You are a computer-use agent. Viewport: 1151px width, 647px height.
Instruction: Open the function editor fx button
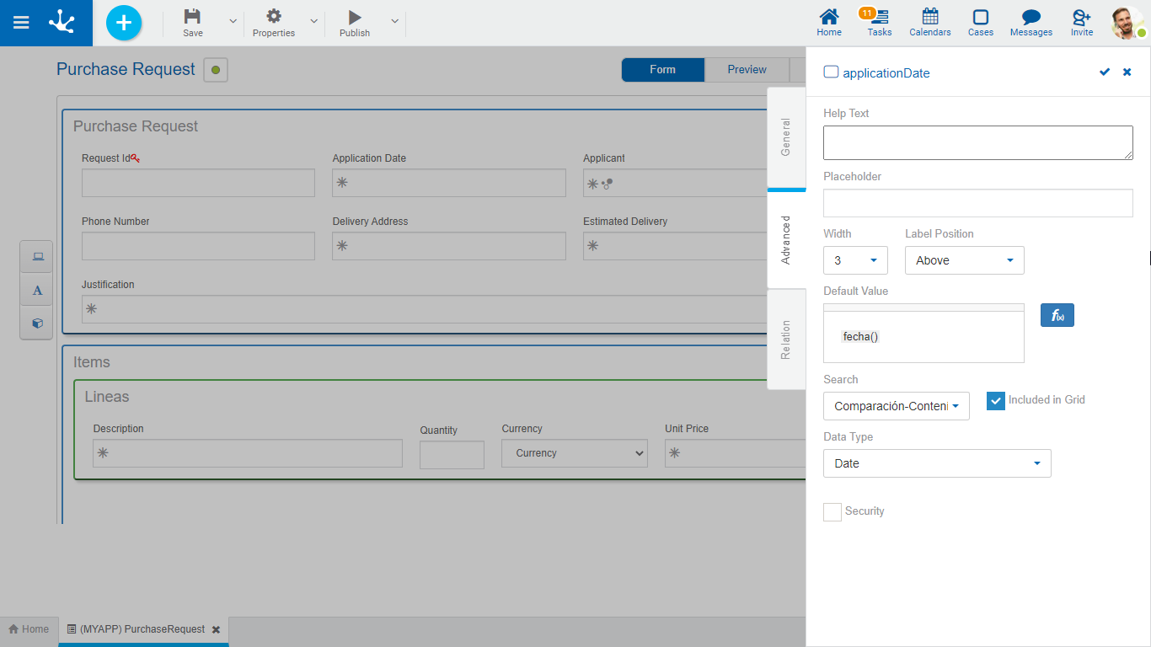pyautogui.click(x=1057, y=315)
